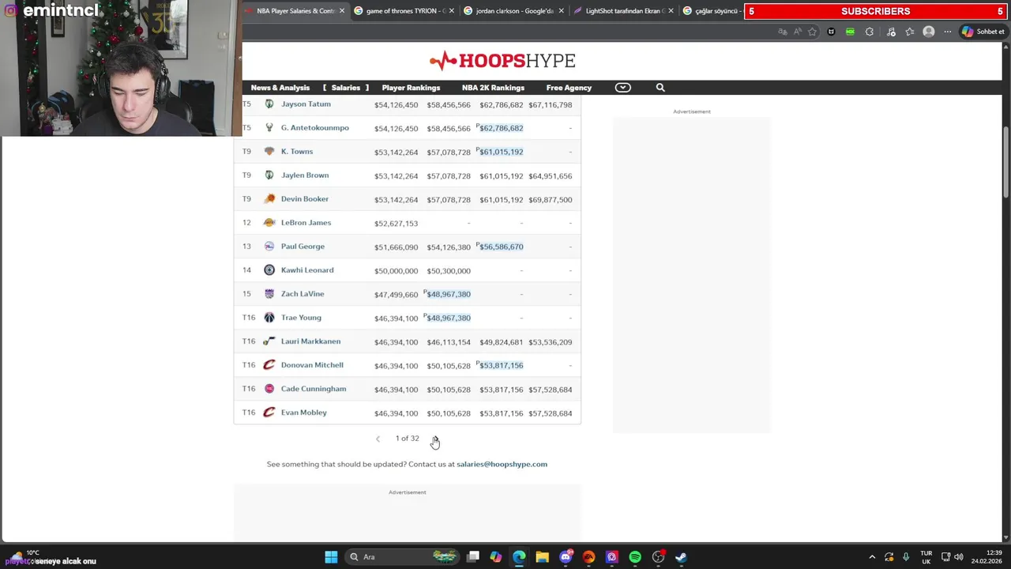The image size is (1011, 569).
Task: Open the volume control in system tray
Action: (958, 557)
